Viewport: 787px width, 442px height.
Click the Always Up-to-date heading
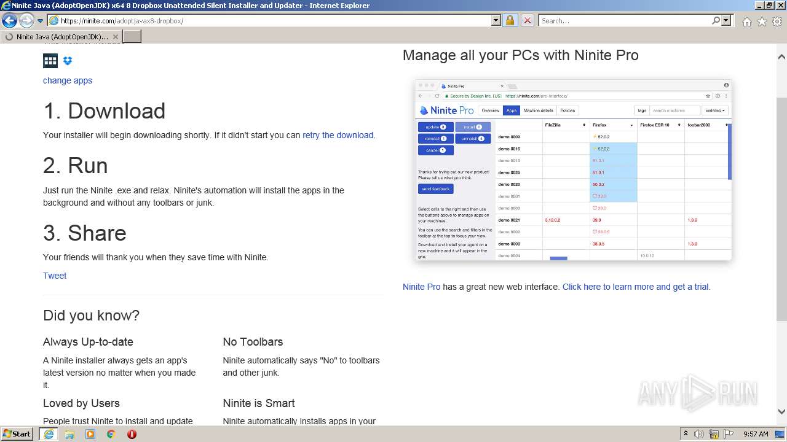pyautogui.click(x=88, y=342)
